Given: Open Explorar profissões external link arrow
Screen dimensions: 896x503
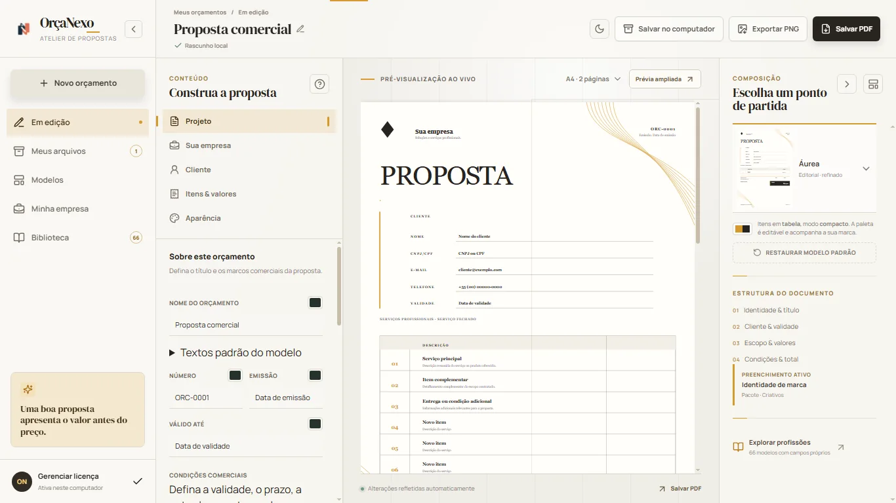Looking at the screenshot, I should pos(841,447).
